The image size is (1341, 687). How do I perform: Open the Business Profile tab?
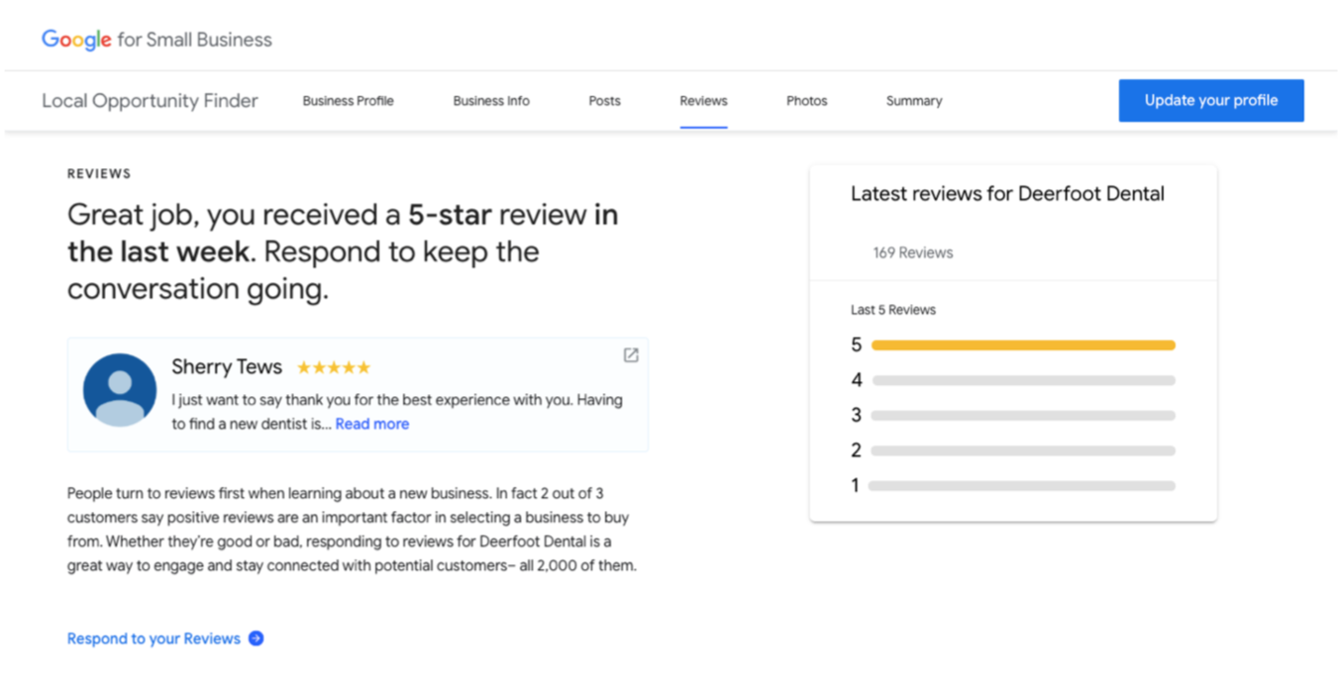[348, 101]
